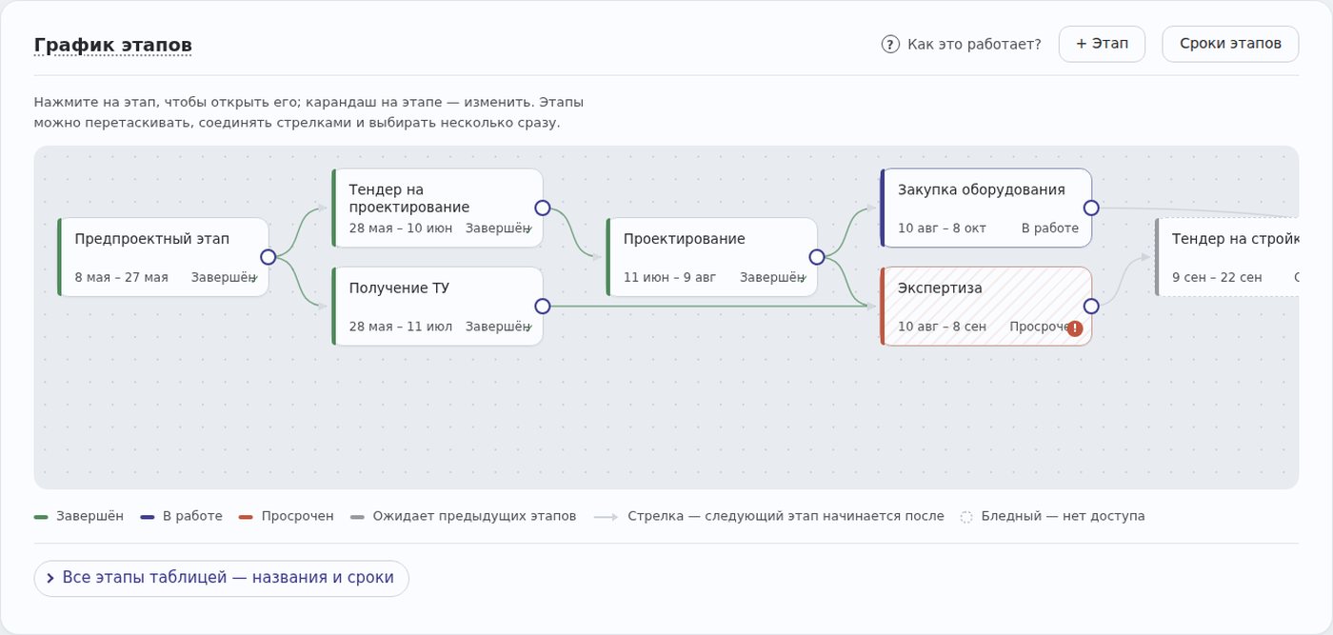Click output connector circle of Предпроектный этап

coord(269,257)
